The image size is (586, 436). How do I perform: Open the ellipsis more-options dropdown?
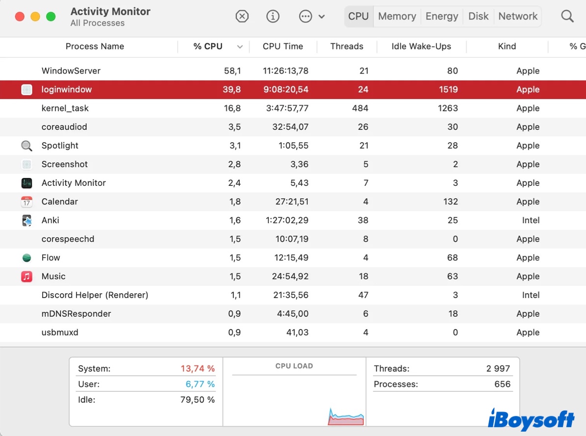[x=311, y=16]
